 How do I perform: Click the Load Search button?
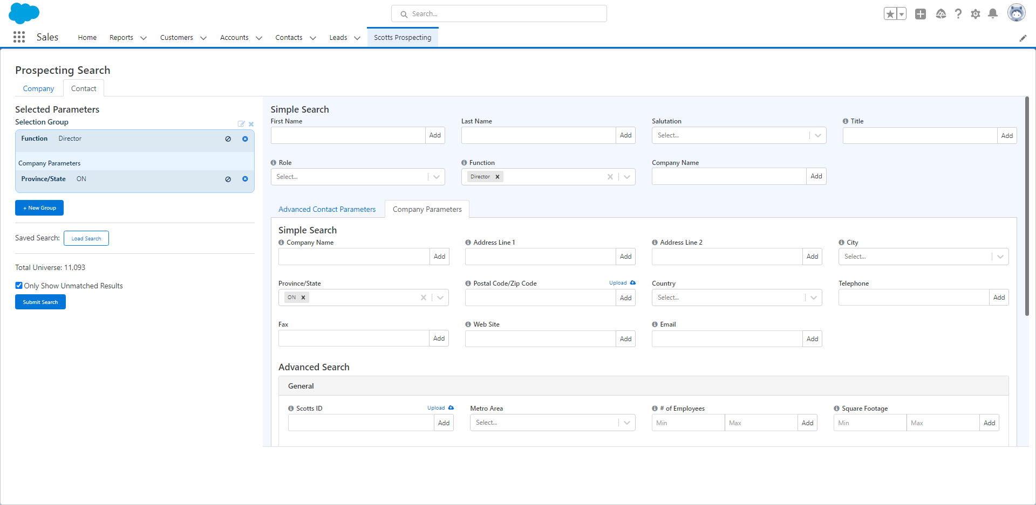86,238
